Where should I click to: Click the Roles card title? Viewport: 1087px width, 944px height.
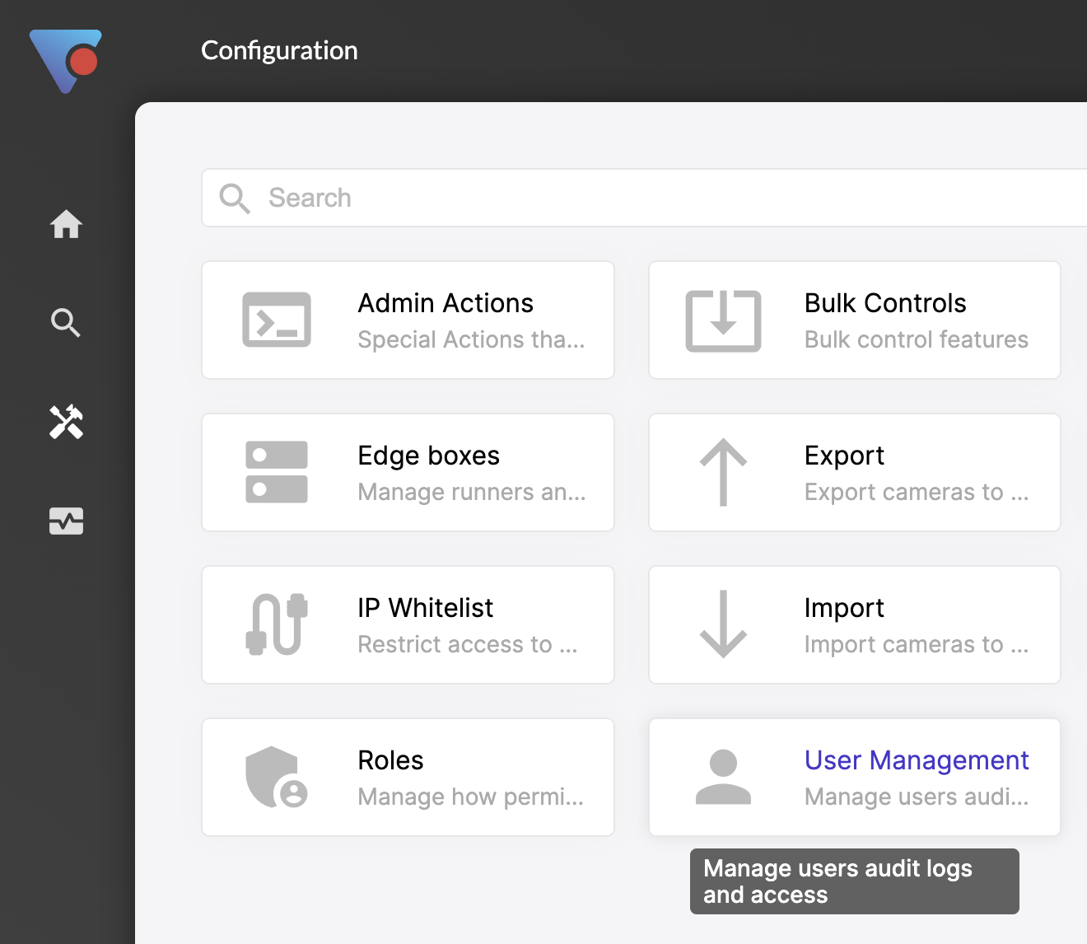point(390,760)
